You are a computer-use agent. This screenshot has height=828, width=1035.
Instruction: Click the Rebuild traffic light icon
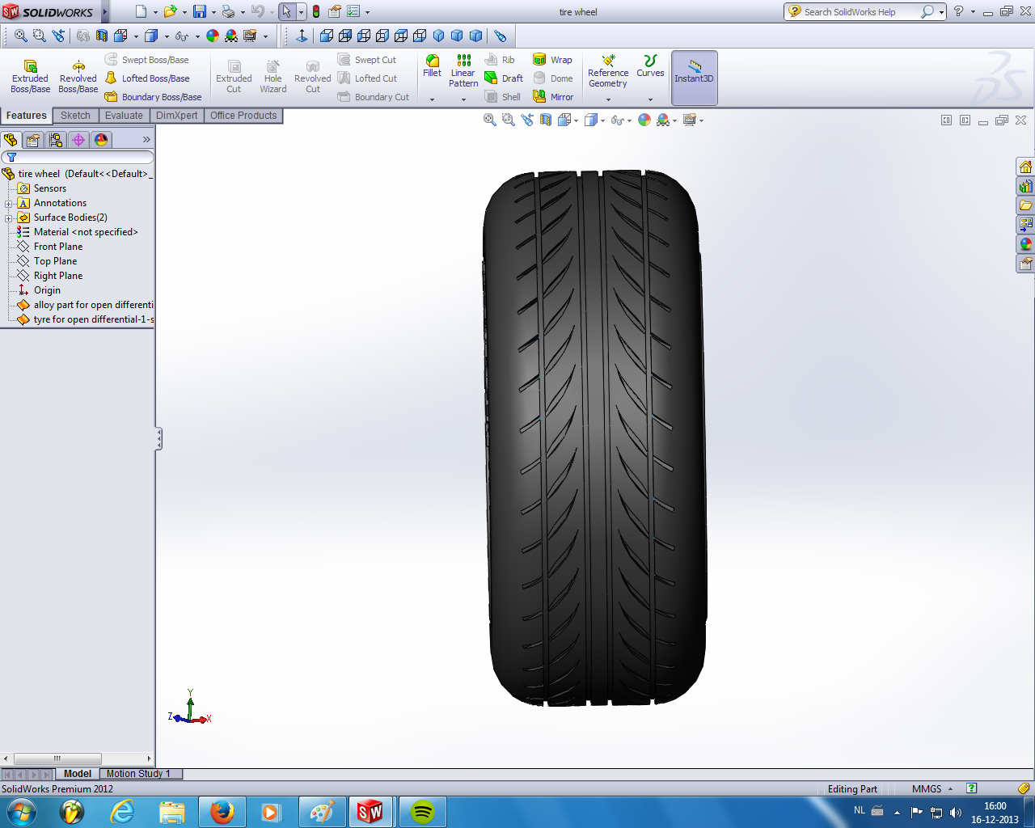pos(315,12)
